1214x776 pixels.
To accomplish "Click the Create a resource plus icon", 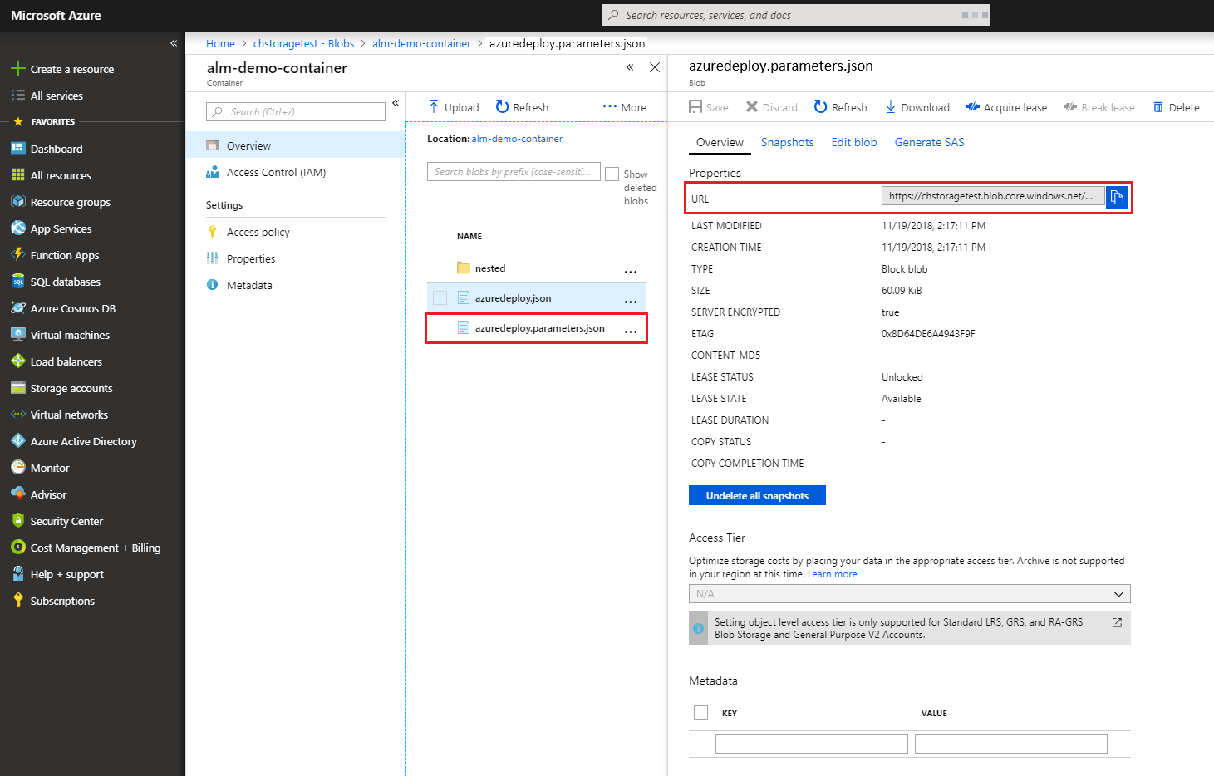I will (x=18, y=69).
